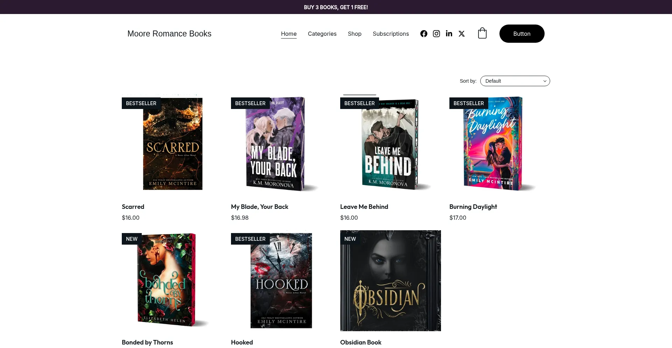Click the $17.00 price text
This screenshot has height=348, width=672.
458,218
